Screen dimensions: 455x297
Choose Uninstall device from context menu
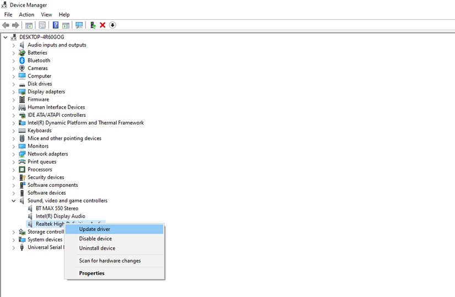click(x=114, y=249)
